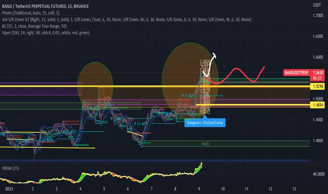
Task: Click the 4h(S) support zone label
Action: (x=206, y=144)
